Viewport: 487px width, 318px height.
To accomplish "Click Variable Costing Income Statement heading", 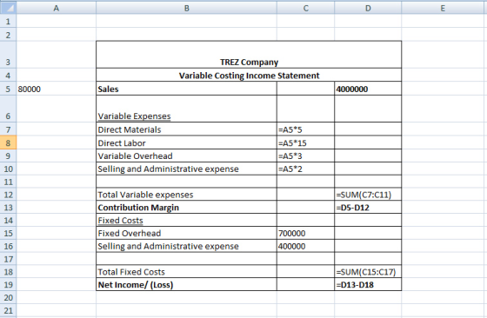I will tap(249, 76).
